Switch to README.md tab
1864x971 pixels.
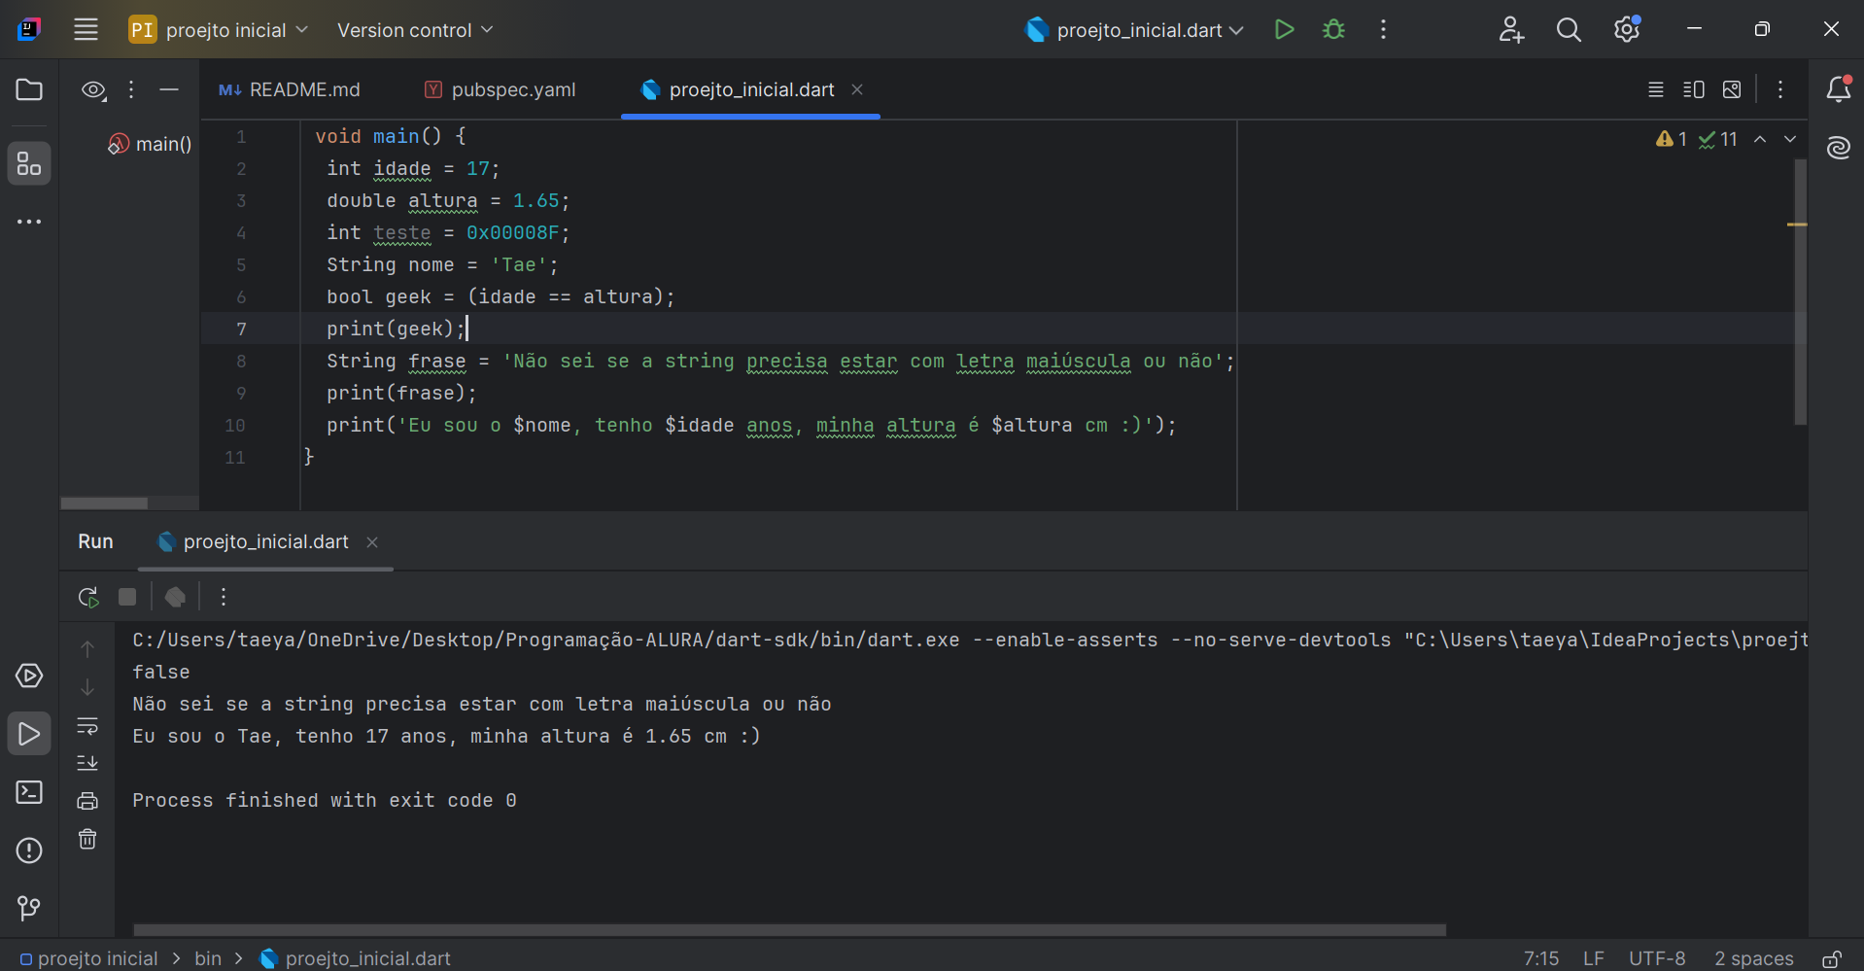click(290, 89)
